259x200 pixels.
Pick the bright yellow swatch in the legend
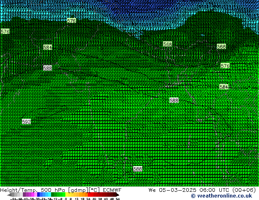[x=67, y=194]
